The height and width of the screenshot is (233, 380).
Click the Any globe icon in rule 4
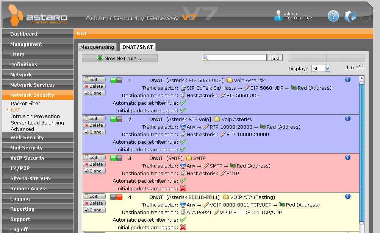coord(183,205)
